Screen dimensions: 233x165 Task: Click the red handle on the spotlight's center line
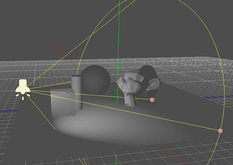pos(152,100)
